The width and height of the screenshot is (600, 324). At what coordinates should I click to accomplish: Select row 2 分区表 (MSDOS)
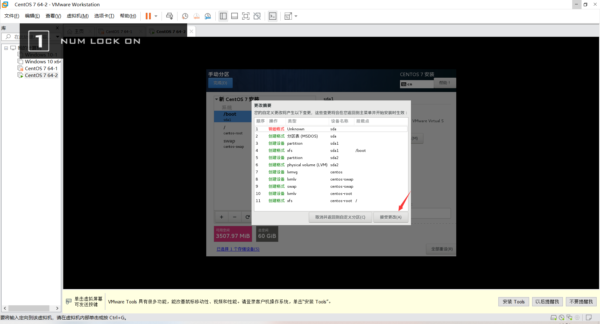331,136
